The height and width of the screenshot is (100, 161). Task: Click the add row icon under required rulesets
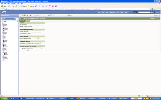coord(28,50)
